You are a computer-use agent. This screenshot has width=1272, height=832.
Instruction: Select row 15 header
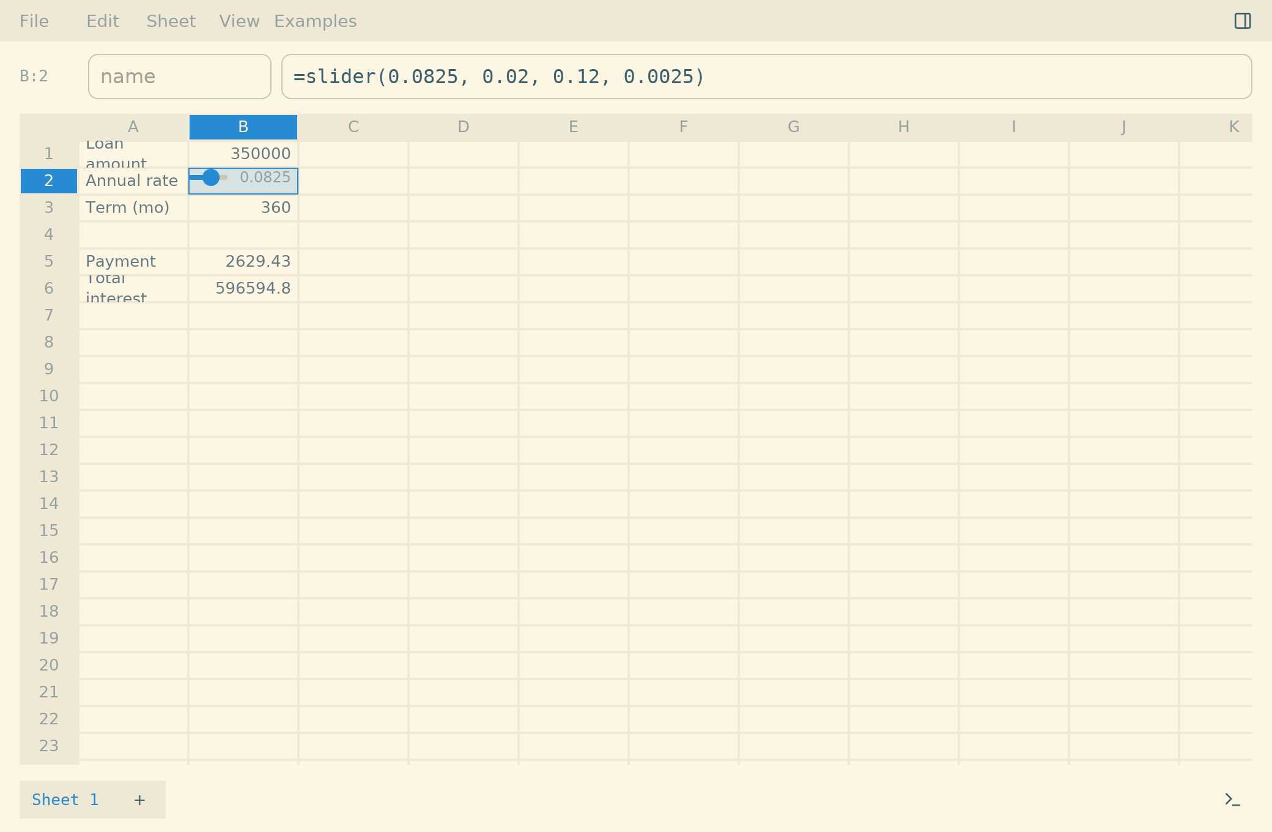tap(49, 531)
